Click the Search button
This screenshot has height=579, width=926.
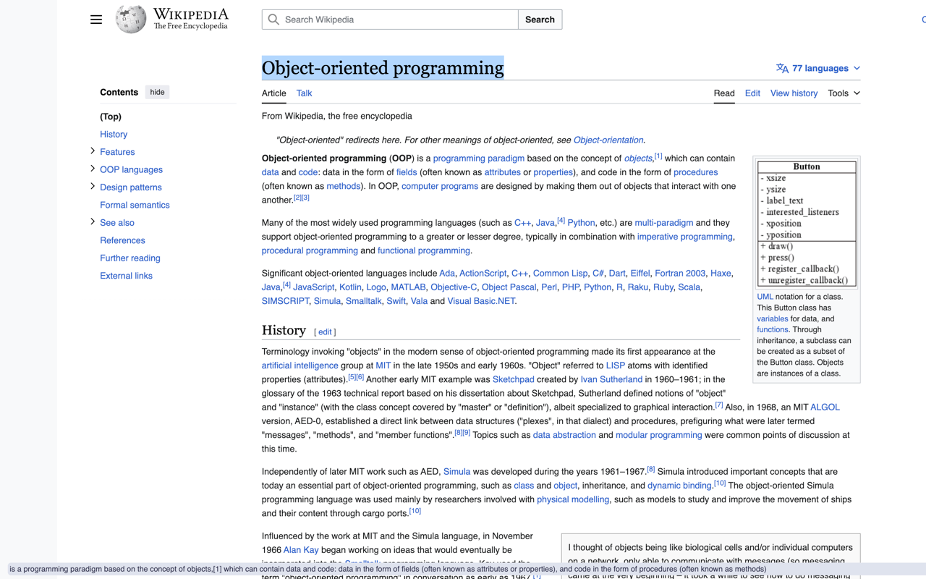(540, 20)
